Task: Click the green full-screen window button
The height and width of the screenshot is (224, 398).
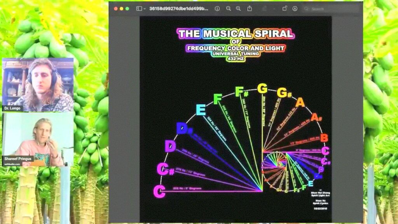Action: click(127, 9)
